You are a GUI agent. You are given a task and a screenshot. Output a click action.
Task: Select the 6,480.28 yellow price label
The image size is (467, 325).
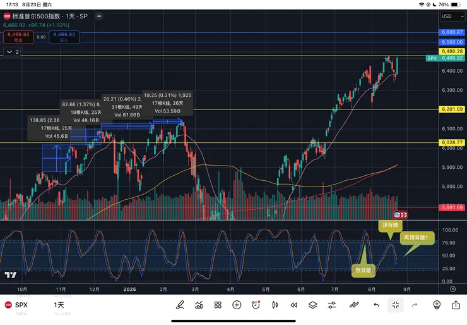coord(452,51)
